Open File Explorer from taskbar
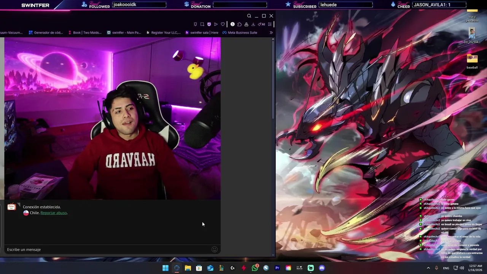 coord(188,268)
